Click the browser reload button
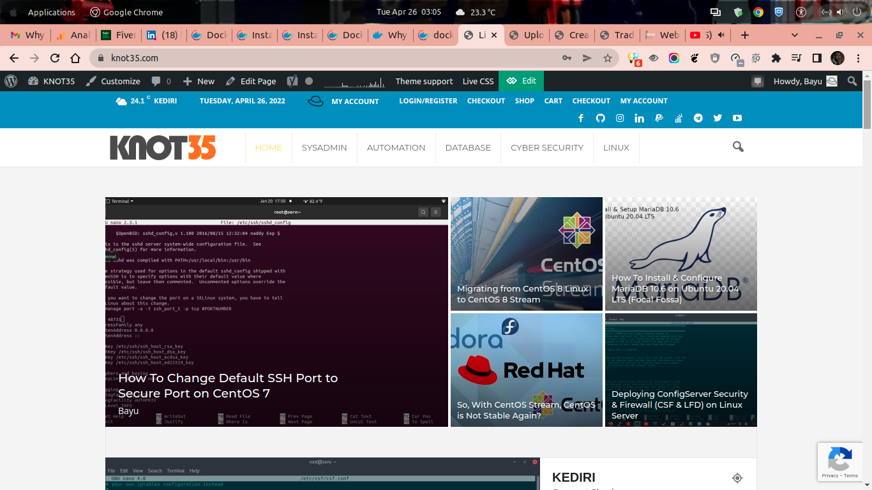The height and width of the screenshot is (490, 872). [55, 58]
